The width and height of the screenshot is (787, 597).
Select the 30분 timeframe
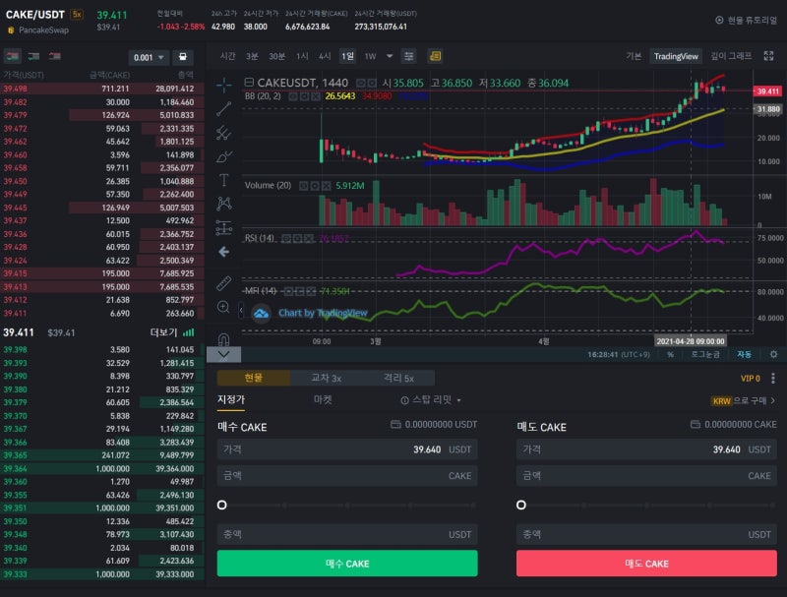pos(277,56)
